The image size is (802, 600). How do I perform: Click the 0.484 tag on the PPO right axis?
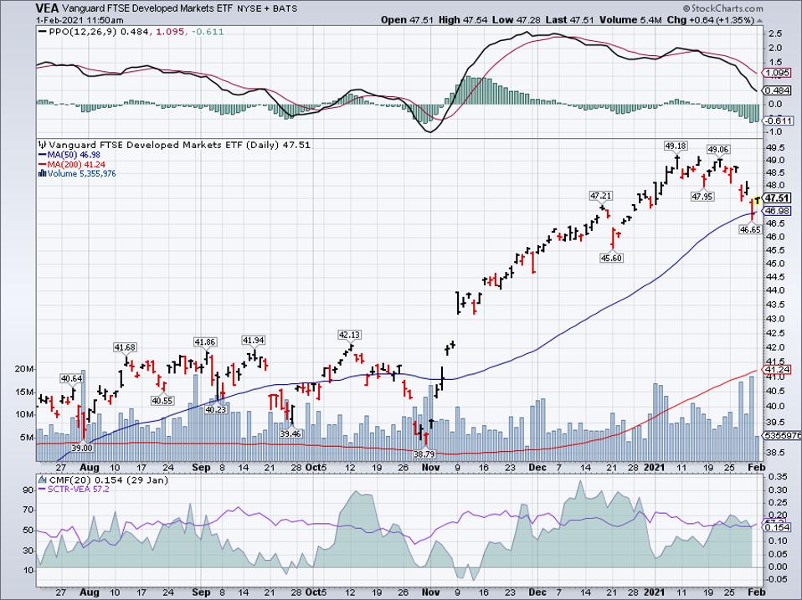coord(778,90)
